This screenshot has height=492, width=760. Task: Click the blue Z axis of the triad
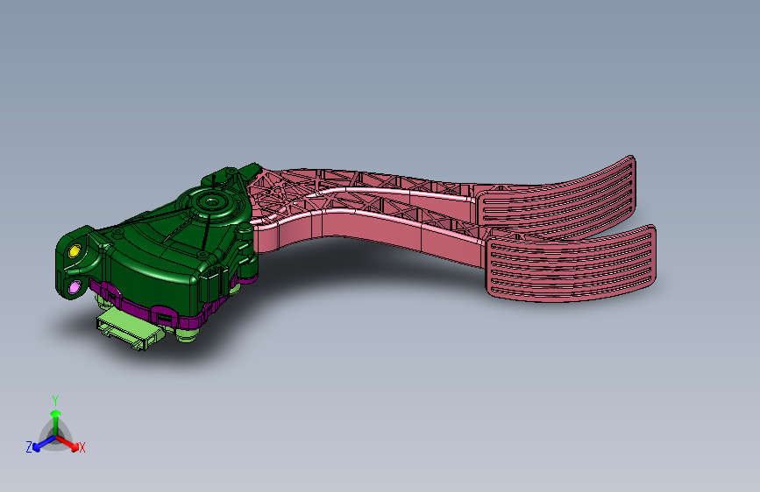click(41, 444)
